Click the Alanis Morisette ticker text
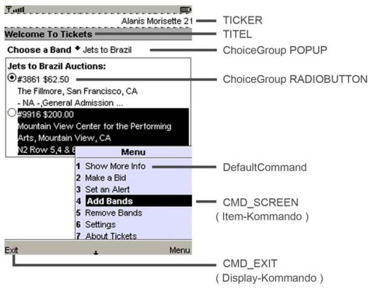Viewport: 376px width, 290px height. (157, 21)
